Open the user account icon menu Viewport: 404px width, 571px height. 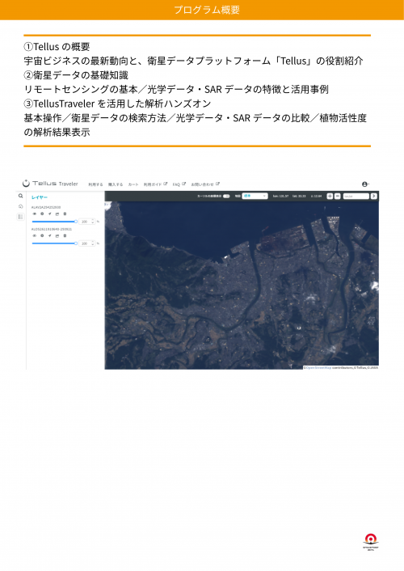365,184
